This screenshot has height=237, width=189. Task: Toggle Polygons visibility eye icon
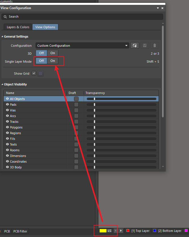click(7, 127)
